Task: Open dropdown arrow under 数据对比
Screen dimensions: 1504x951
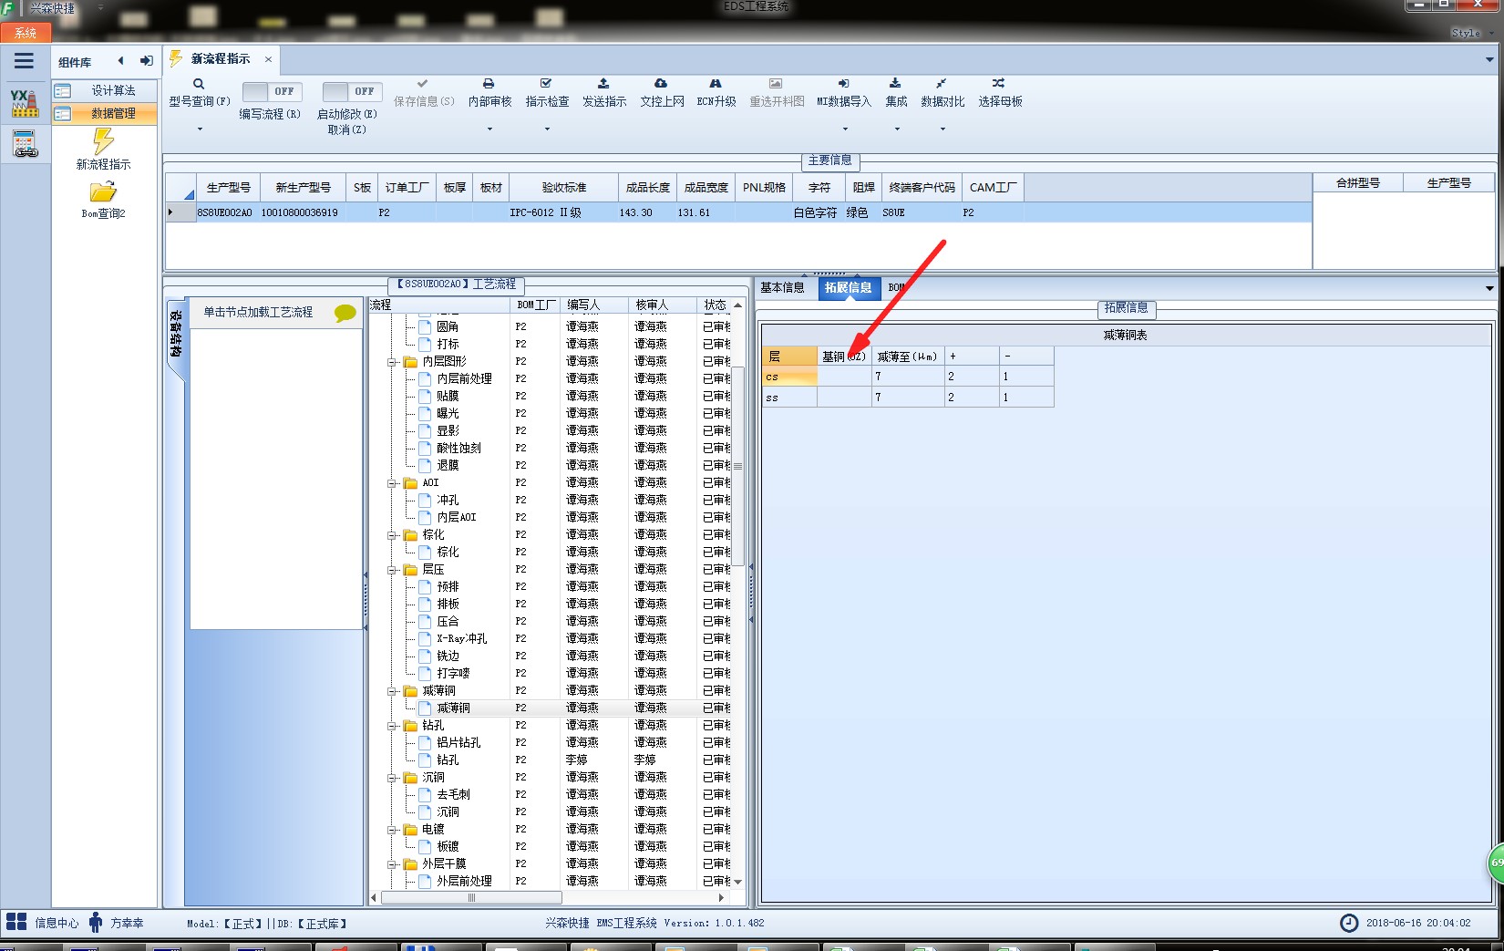Action: (942, 129)
